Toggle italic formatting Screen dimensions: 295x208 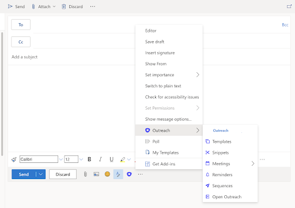pyautogui.click(x=100, y=159)
